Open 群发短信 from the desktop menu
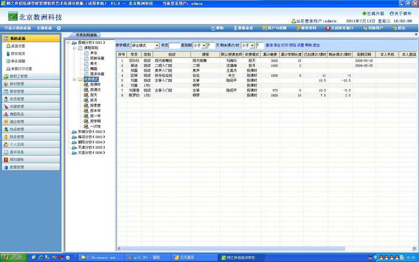This screenshot has width=419, height=262. click(x=18, y=53)
